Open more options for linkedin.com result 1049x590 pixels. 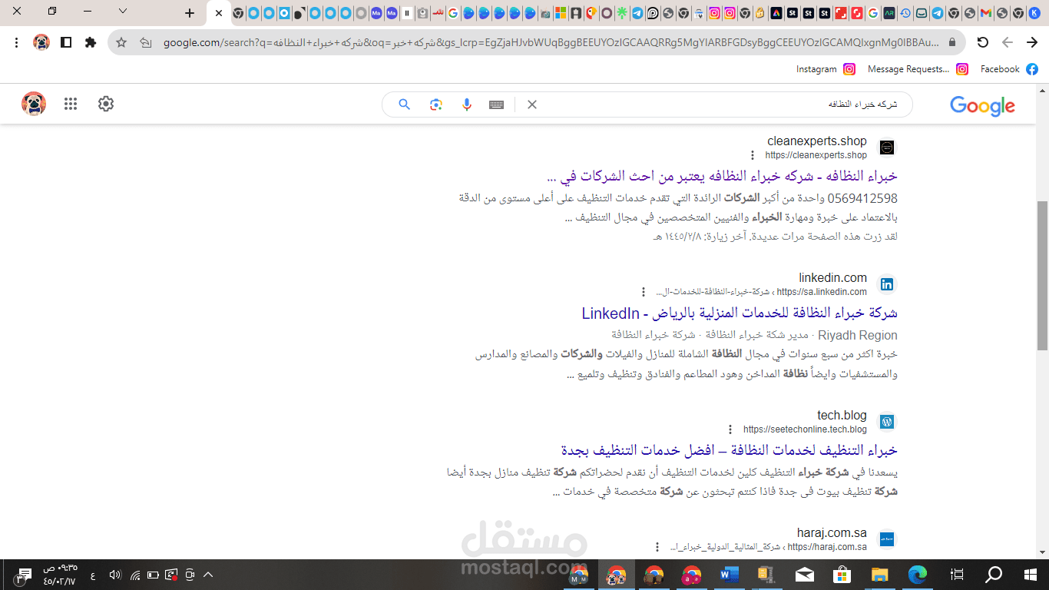(644, 292)
